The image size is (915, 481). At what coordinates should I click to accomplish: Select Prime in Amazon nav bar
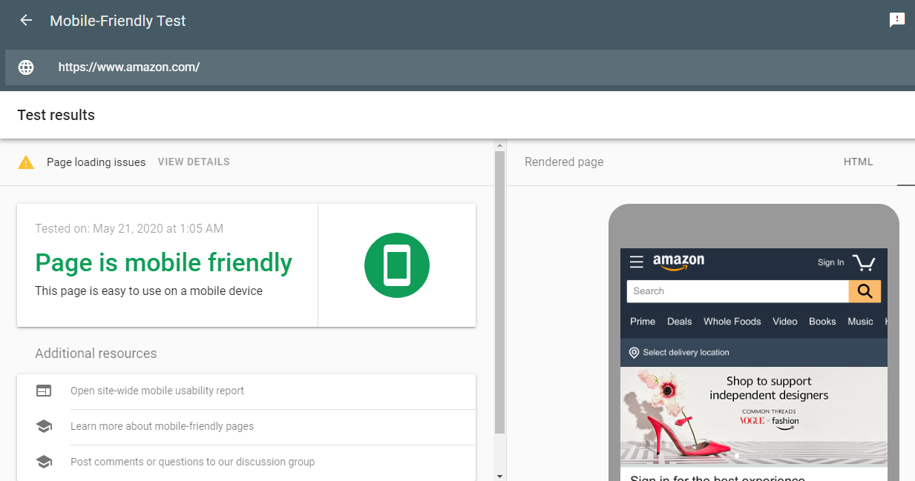click(x=643, y=322)
